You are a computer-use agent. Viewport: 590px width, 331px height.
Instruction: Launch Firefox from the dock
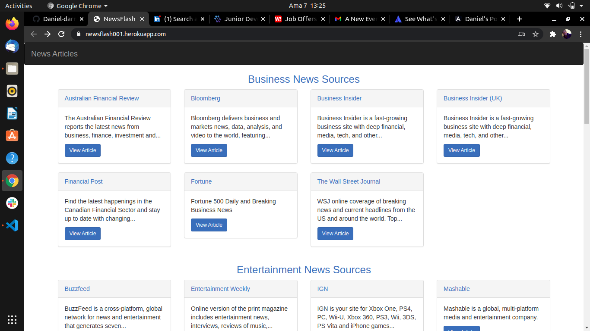(12, 24)
